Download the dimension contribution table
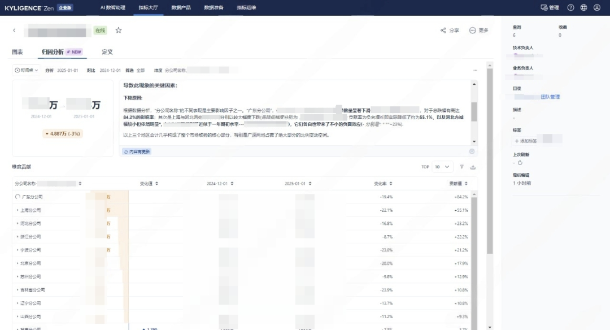610x330 pixels. pos(473,167)
